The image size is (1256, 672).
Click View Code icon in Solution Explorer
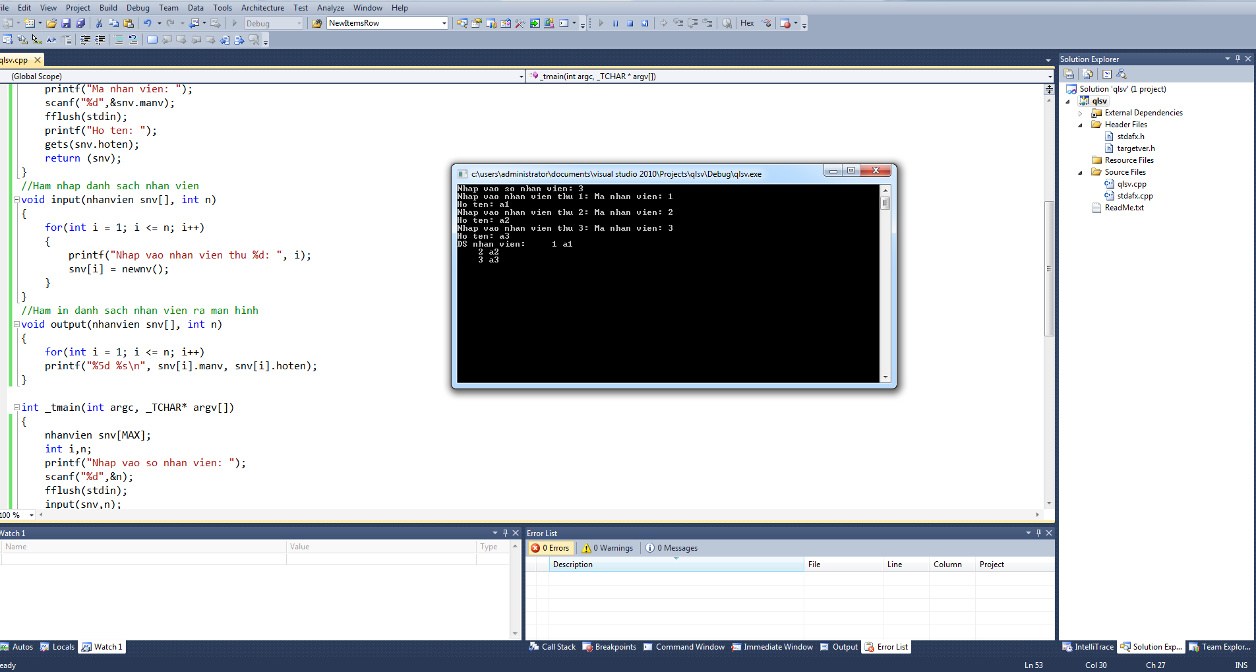tap(1107, 74)
